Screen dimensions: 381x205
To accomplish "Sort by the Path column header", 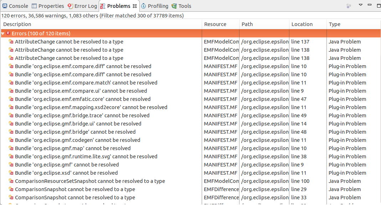I will click(264, 24).
